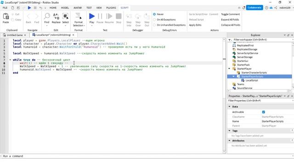The image size is (294, 165).
Task: Click the Find magnifier icon
Action: click(47, 16)
